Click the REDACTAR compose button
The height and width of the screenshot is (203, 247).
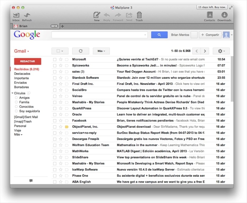(27, 61)
